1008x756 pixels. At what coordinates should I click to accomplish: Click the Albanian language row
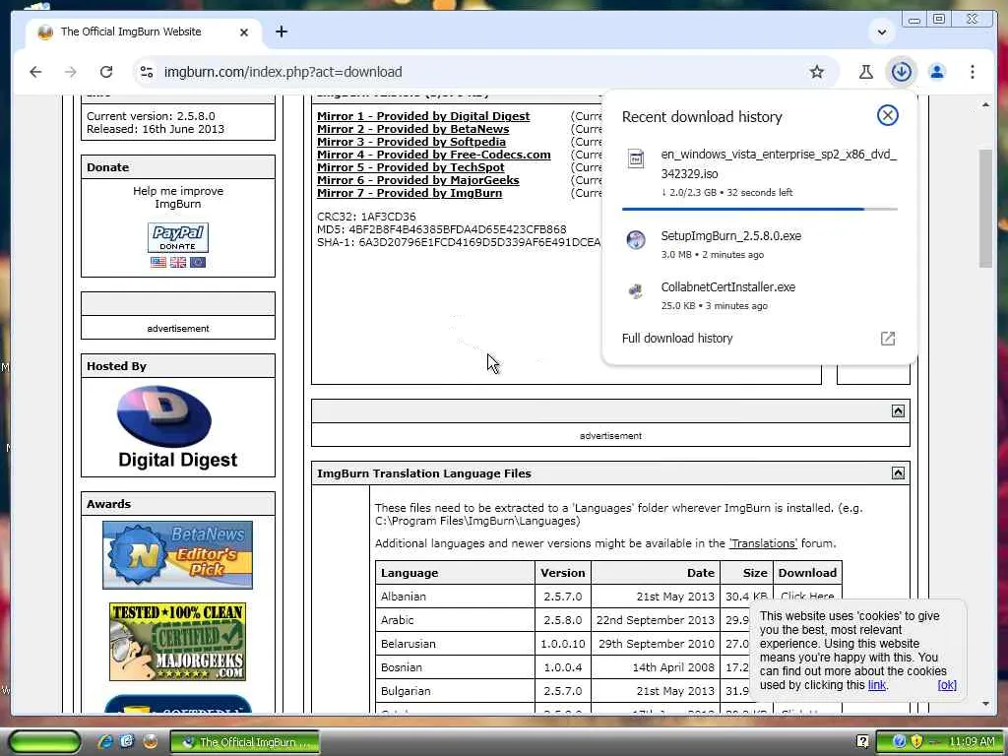pyautogui.click(x=608, y=597)
